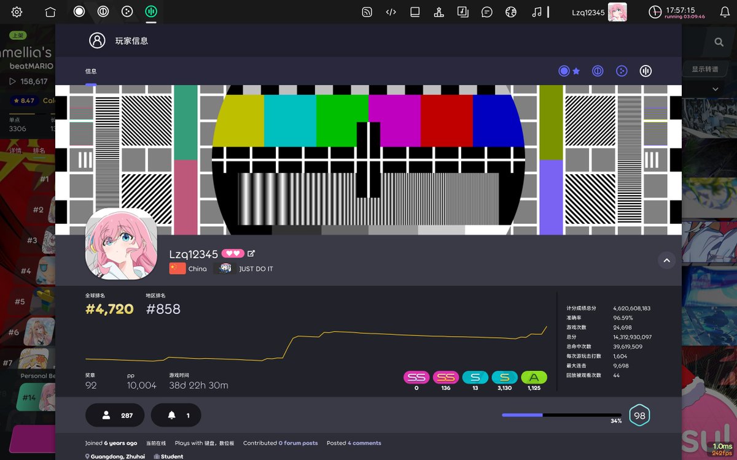
Task: Click the pink-haired profile avatar
Action: tap(121, 243)
